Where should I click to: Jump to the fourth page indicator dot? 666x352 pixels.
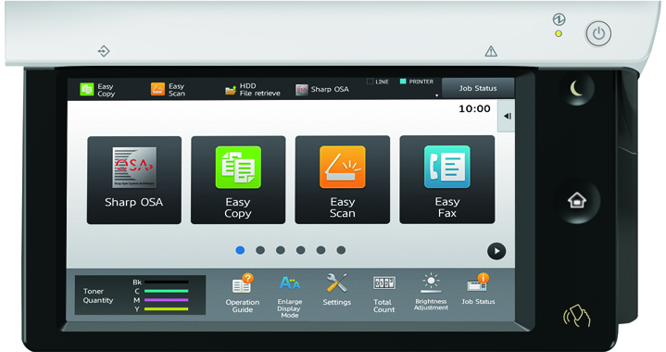[301, 250]
